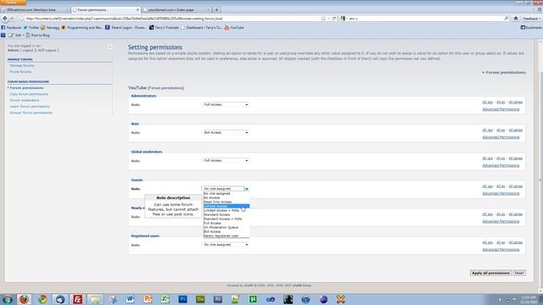Screen dimensions: 543x305
Task: Select 'Read Only Access' option
Action: (x=227, y=202)
